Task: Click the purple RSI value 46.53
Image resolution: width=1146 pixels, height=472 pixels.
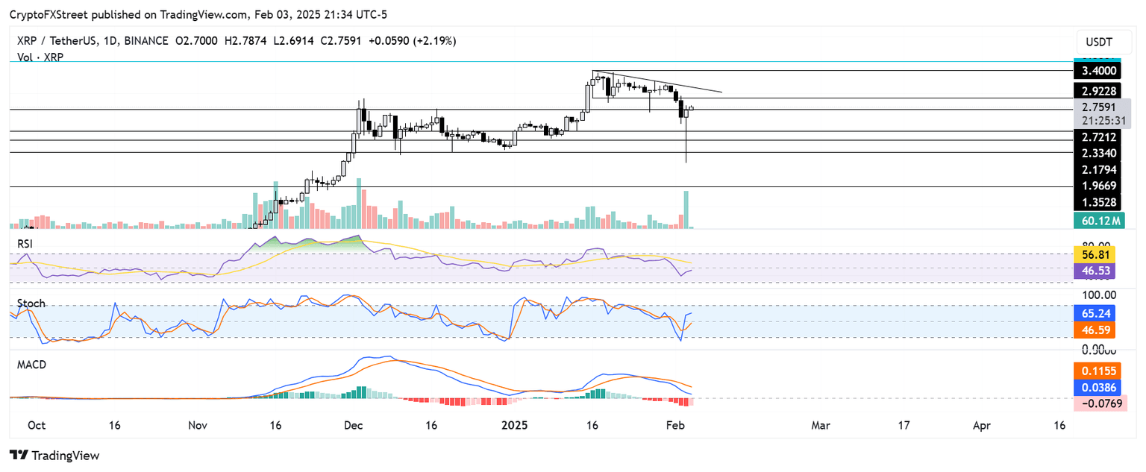Action: pyautogui.click(x=1095, y=271)
